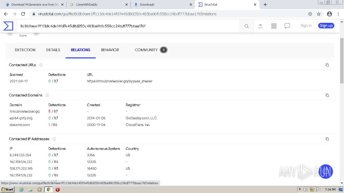Copy Contacted URLs section icon

[327, 65]
